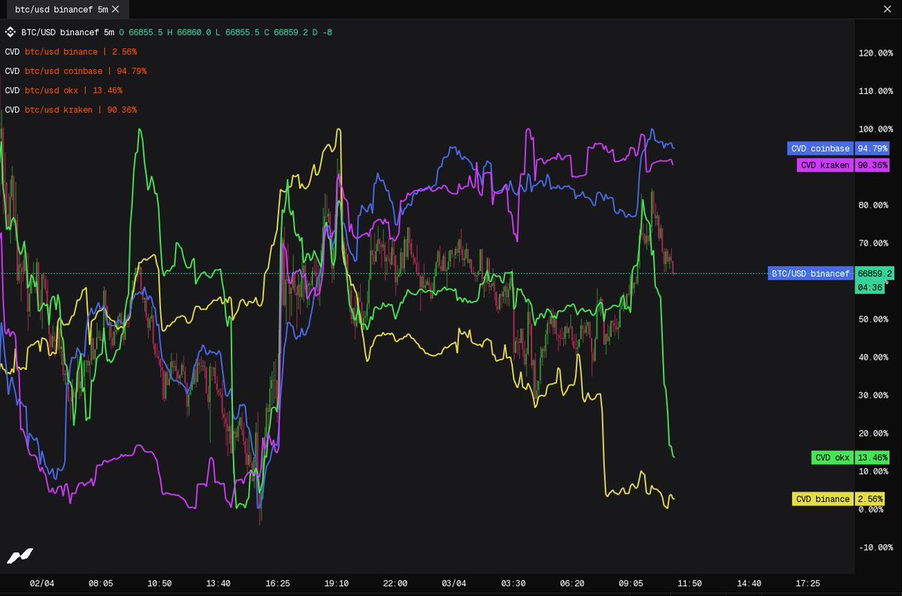
Task: Click the yellow CVD binance axis label
Action: [x=822, y=499]
